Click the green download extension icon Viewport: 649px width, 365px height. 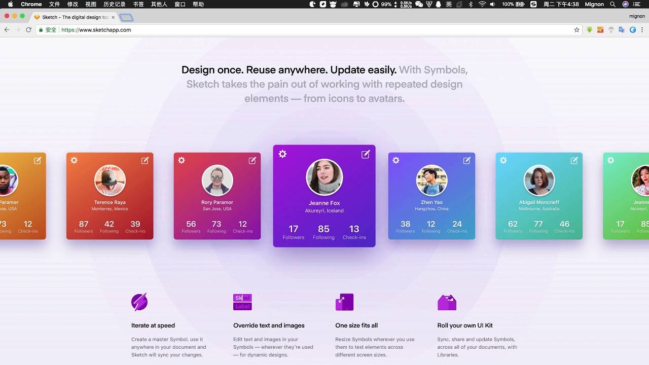coord(590,30)
